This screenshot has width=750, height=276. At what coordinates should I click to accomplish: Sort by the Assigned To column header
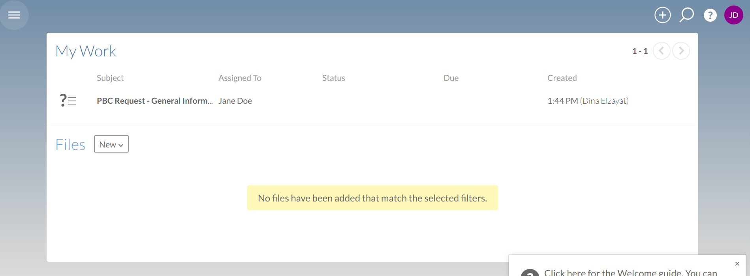coord(240,78)
